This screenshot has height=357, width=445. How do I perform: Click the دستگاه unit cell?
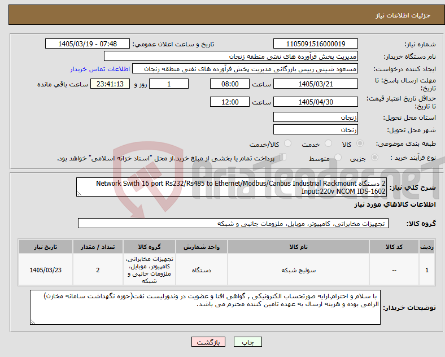[202, 270]
